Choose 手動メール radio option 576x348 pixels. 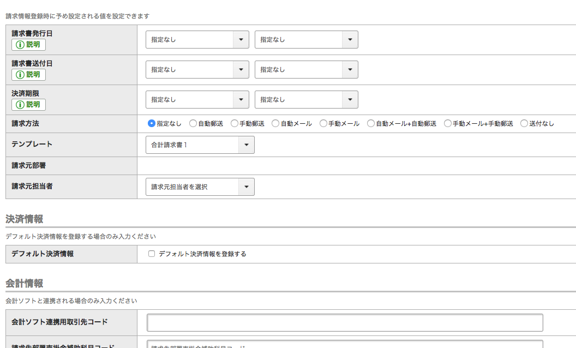click(323, 124)
